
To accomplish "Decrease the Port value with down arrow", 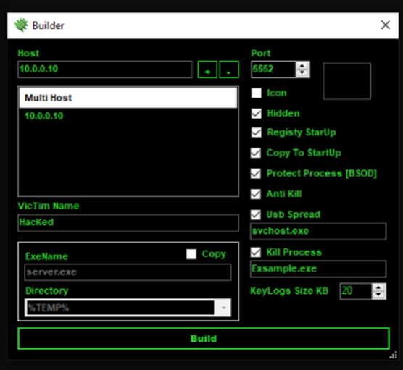I will [302, 73].
